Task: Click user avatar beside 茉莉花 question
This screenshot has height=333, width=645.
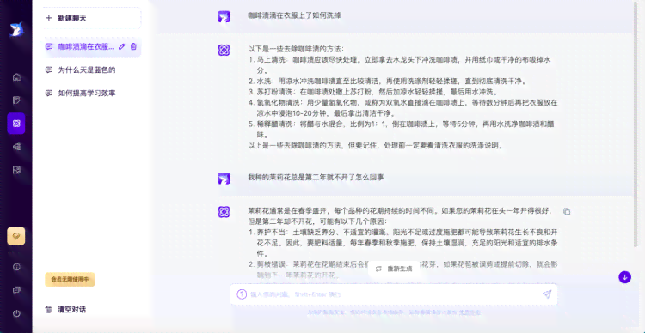Action: (x=224, y=178)
